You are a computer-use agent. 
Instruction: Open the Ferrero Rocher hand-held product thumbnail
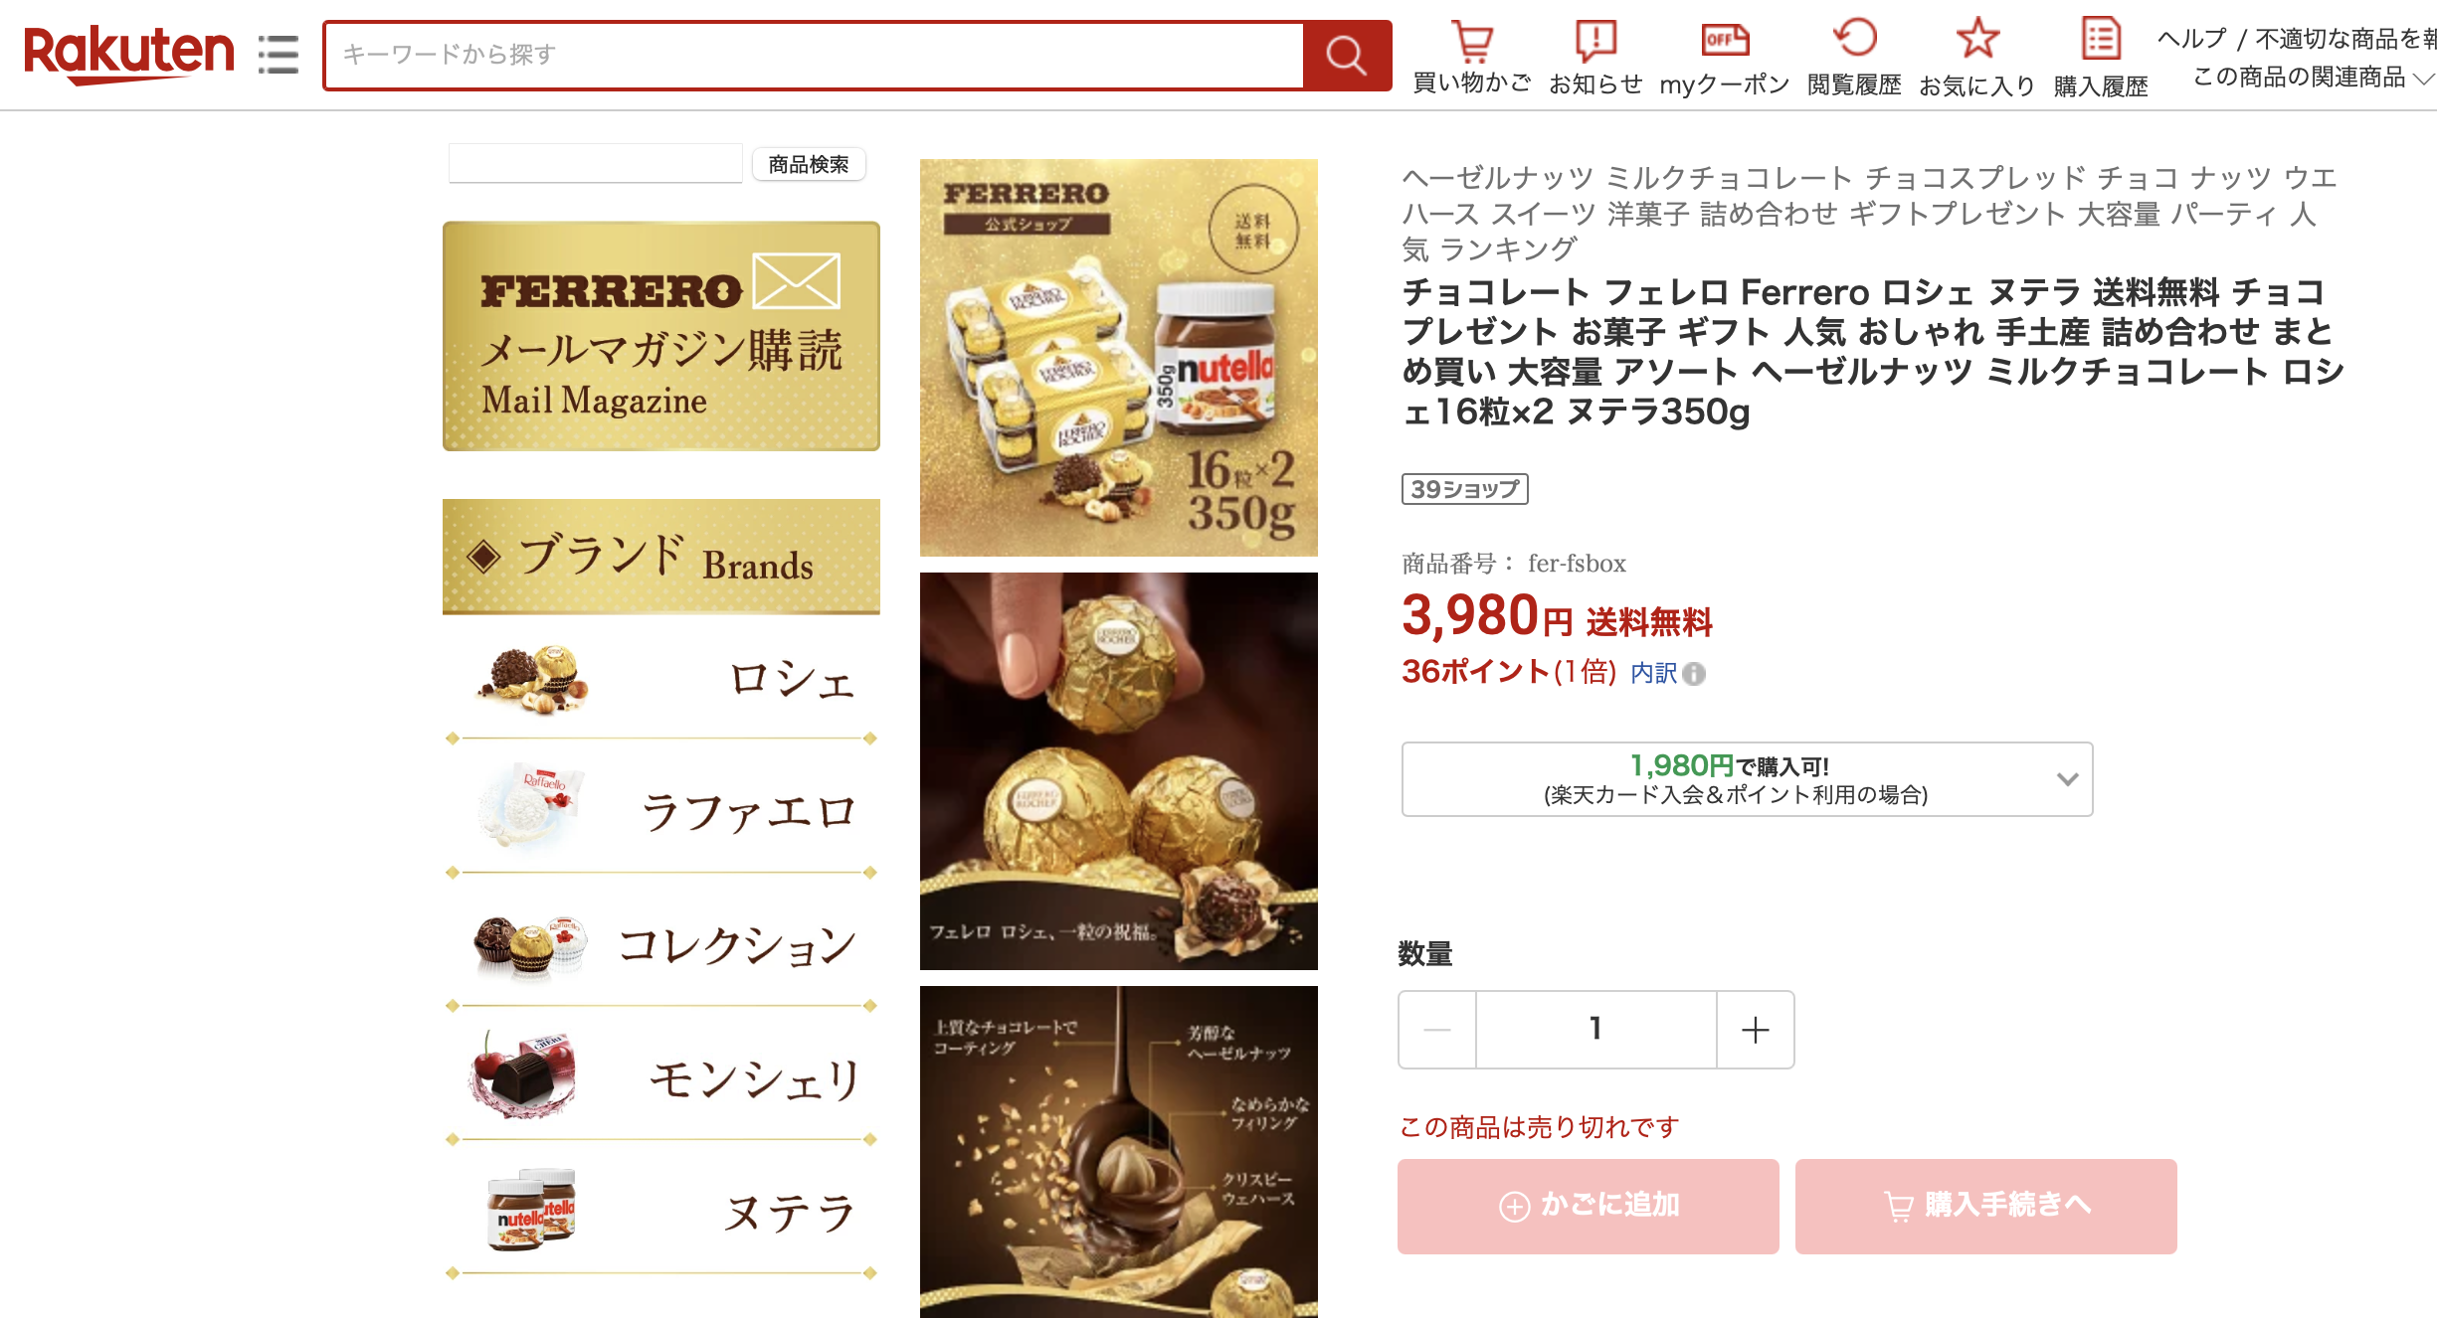pos(1118,771)
